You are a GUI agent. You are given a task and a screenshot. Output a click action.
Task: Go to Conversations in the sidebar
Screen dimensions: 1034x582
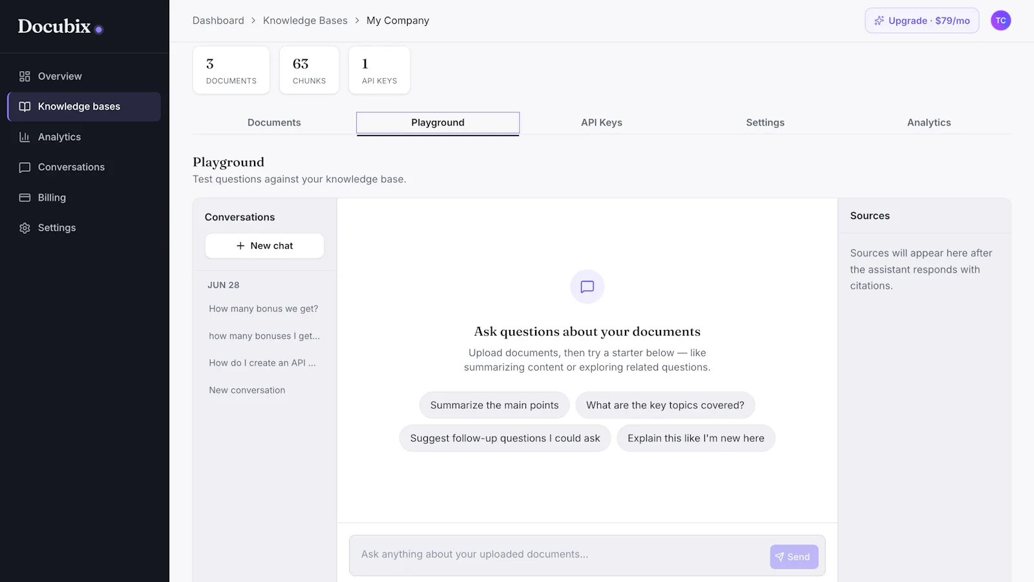tap(84, 167)
